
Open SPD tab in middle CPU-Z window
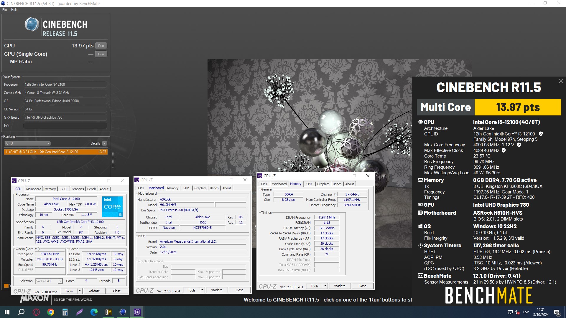pos(186,188)
